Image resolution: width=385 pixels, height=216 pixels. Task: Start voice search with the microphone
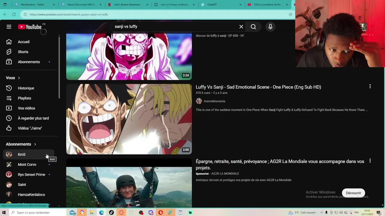pyautogui.click(x=270, y=27)
